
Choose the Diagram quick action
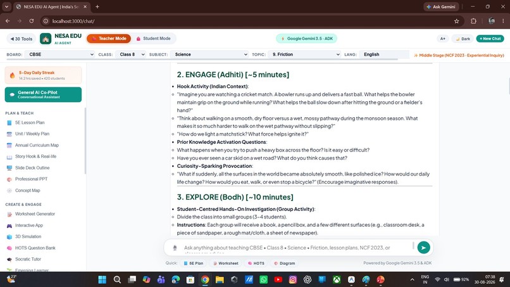coord(285,263)
